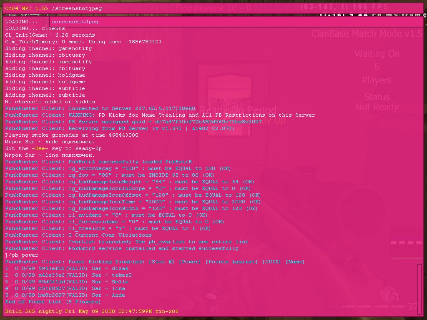Viewport: 427px width, 320px height.
Task: Click the 'Hit the -Use- key to Ready-Up' line
Action: pyautogui.click(x=53, y=149)
